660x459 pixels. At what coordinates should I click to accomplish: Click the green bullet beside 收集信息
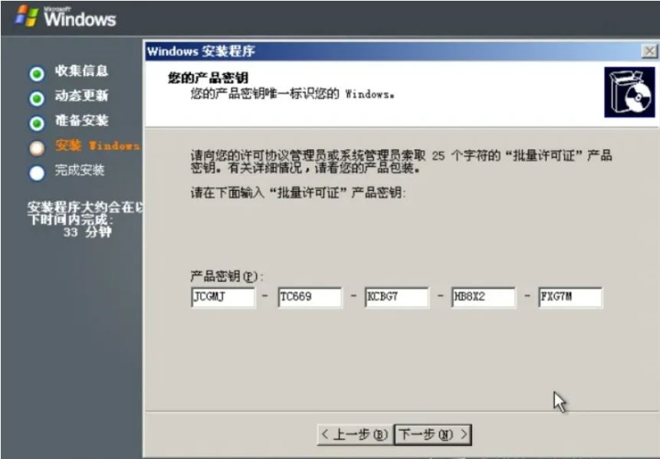[x=37, y=74]
